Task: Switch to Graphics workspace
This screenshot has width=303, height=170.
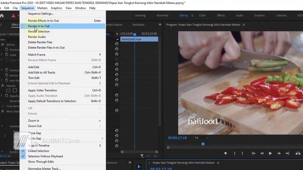Action: coord(259,16)
